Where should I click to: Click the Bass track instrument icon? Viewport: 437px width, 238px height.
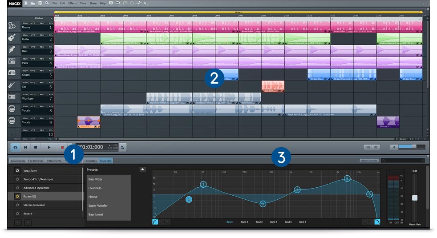(x=12, y=50)
